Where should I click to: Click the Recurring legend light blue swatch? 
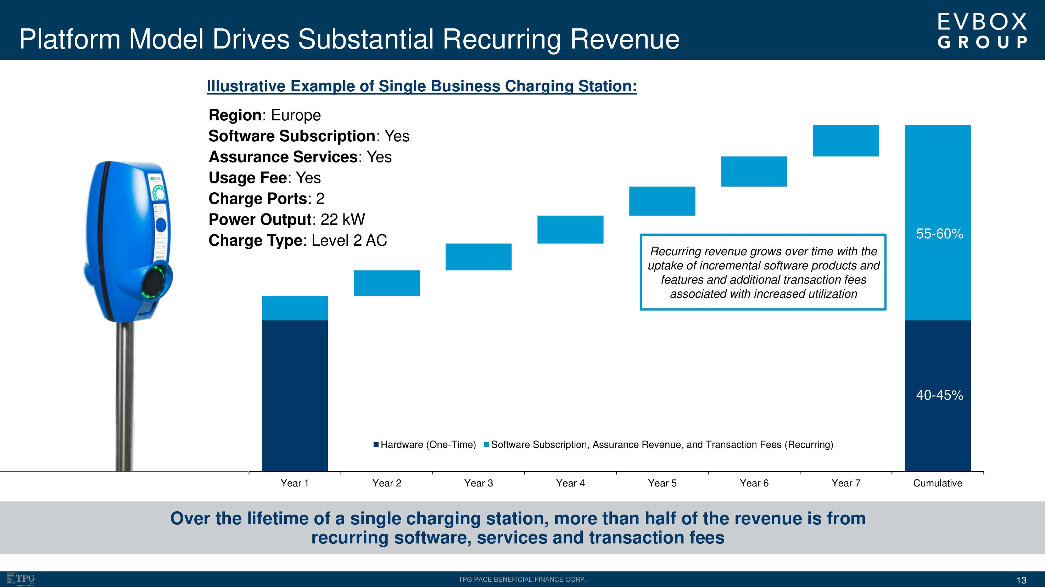click(486, 445)
